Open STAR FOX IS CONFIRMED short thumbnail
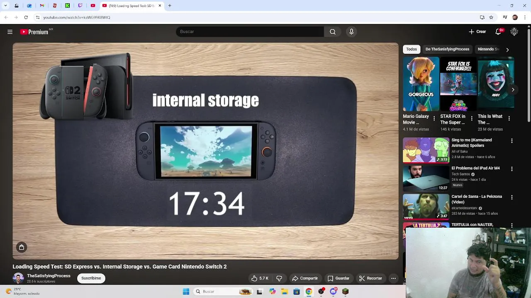The image size is (531, 298). coord(458,84)
